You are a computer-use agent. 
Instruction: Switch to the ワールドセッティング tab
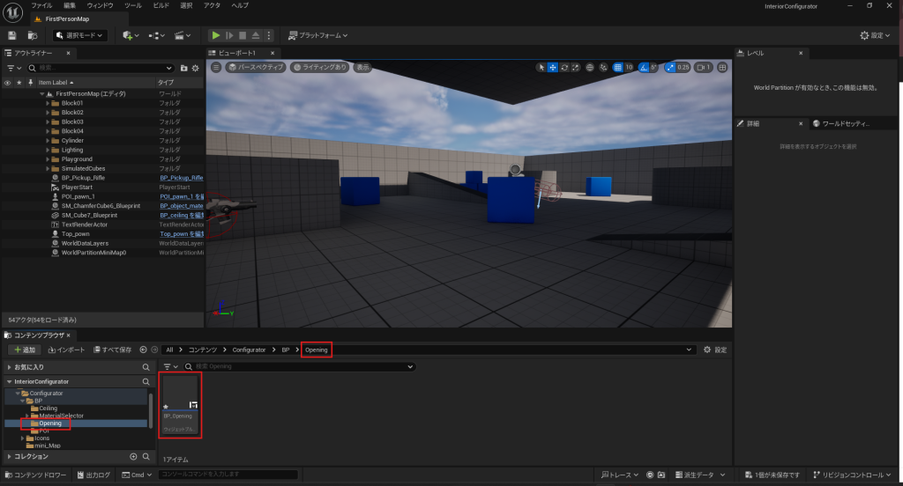[841, 124]
